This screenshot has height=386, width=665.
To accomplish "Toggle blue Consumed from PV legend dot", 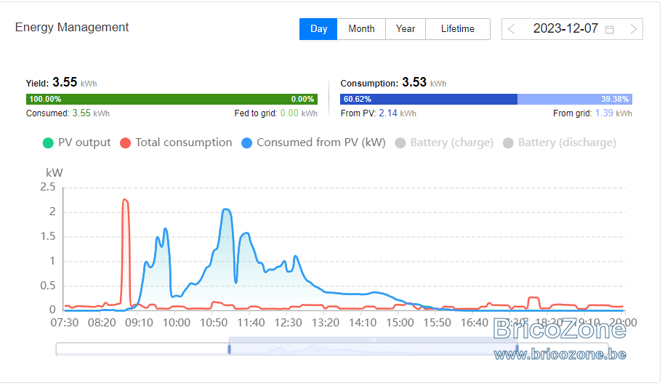I will pos(247,143).
